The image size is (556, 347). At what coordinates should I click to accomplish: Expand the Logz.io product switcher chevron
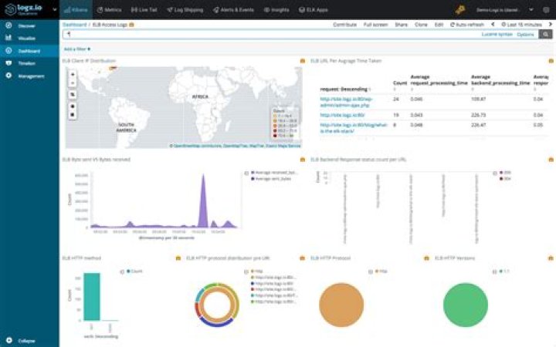(x=54, y=10)
